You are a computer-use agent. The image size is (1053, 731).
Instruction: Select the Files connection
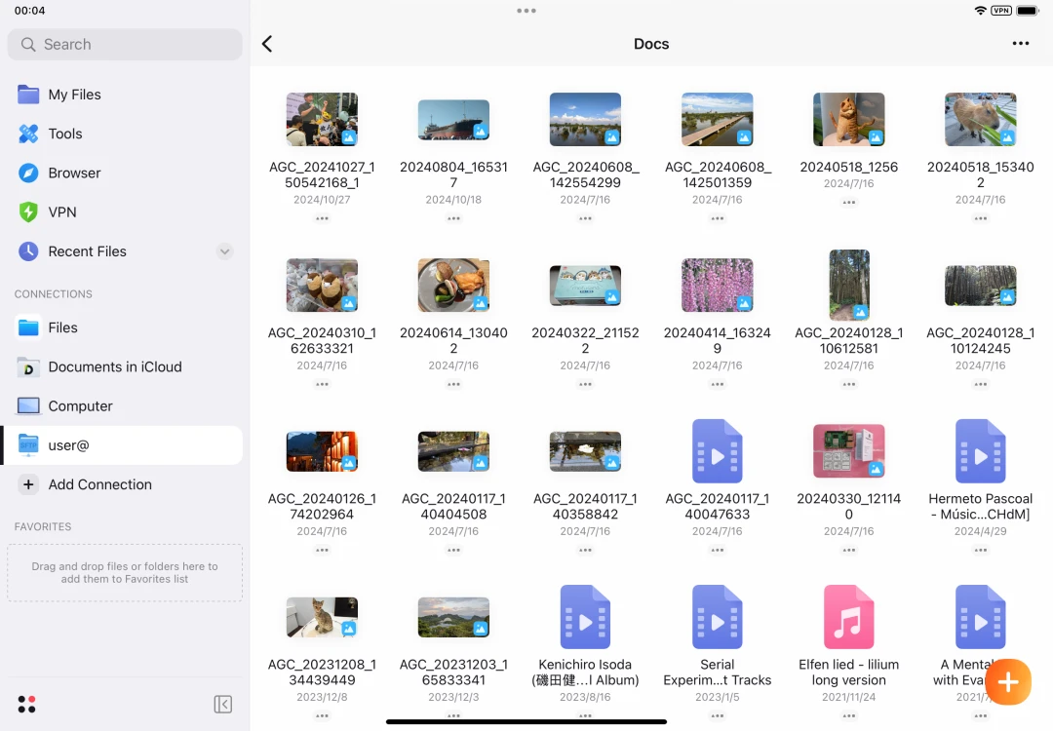click(x=62, y=327)
